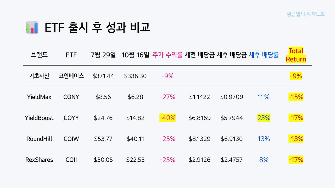335x188 pixels.
Task: Select the Total Return column header
Action: tap(296, 55)
